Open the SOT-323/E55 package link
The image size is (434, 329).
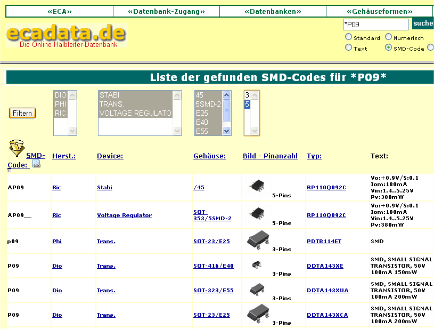click(x=214, y=291)
